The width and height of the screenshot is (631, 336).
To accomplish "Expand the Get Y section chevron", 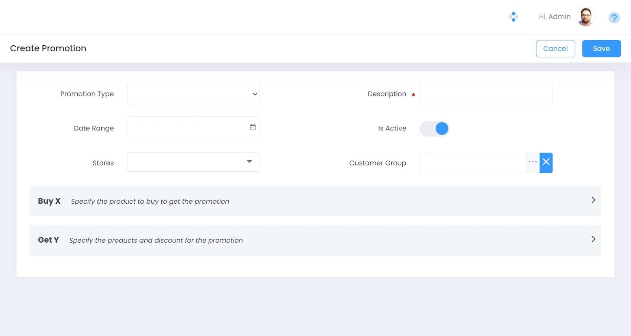I will [593, 239].
